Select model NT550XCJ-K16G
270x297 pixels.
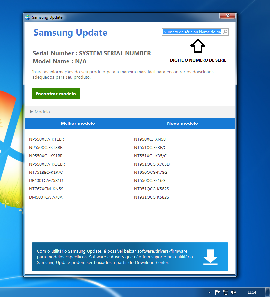click(x=150, y=181)
